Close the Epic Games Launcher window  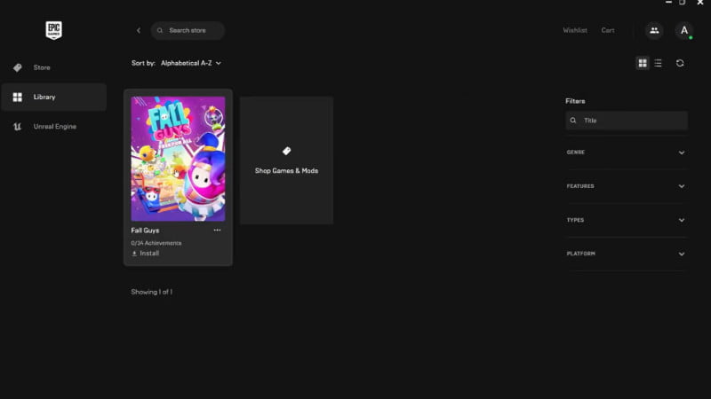pyautogui.click(x=700, y=3)
